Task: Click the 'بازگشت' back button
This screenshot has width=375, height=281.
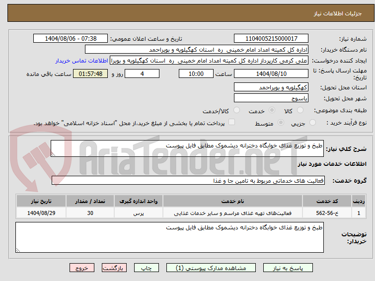Action: tap(114, 268)
